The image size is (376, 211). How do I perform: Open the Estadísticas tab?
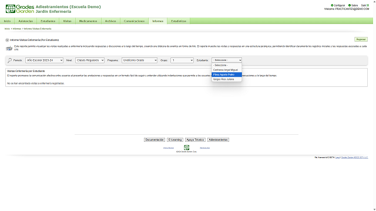coord(179,21)
